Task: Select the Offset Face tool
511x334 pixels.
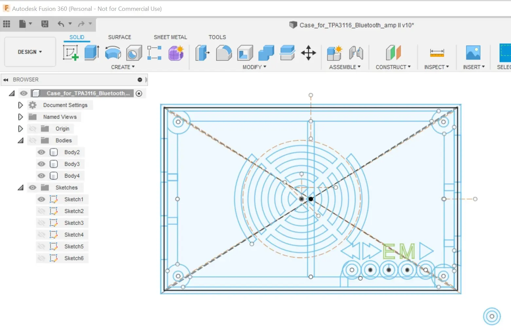Action: click(287, 53)
